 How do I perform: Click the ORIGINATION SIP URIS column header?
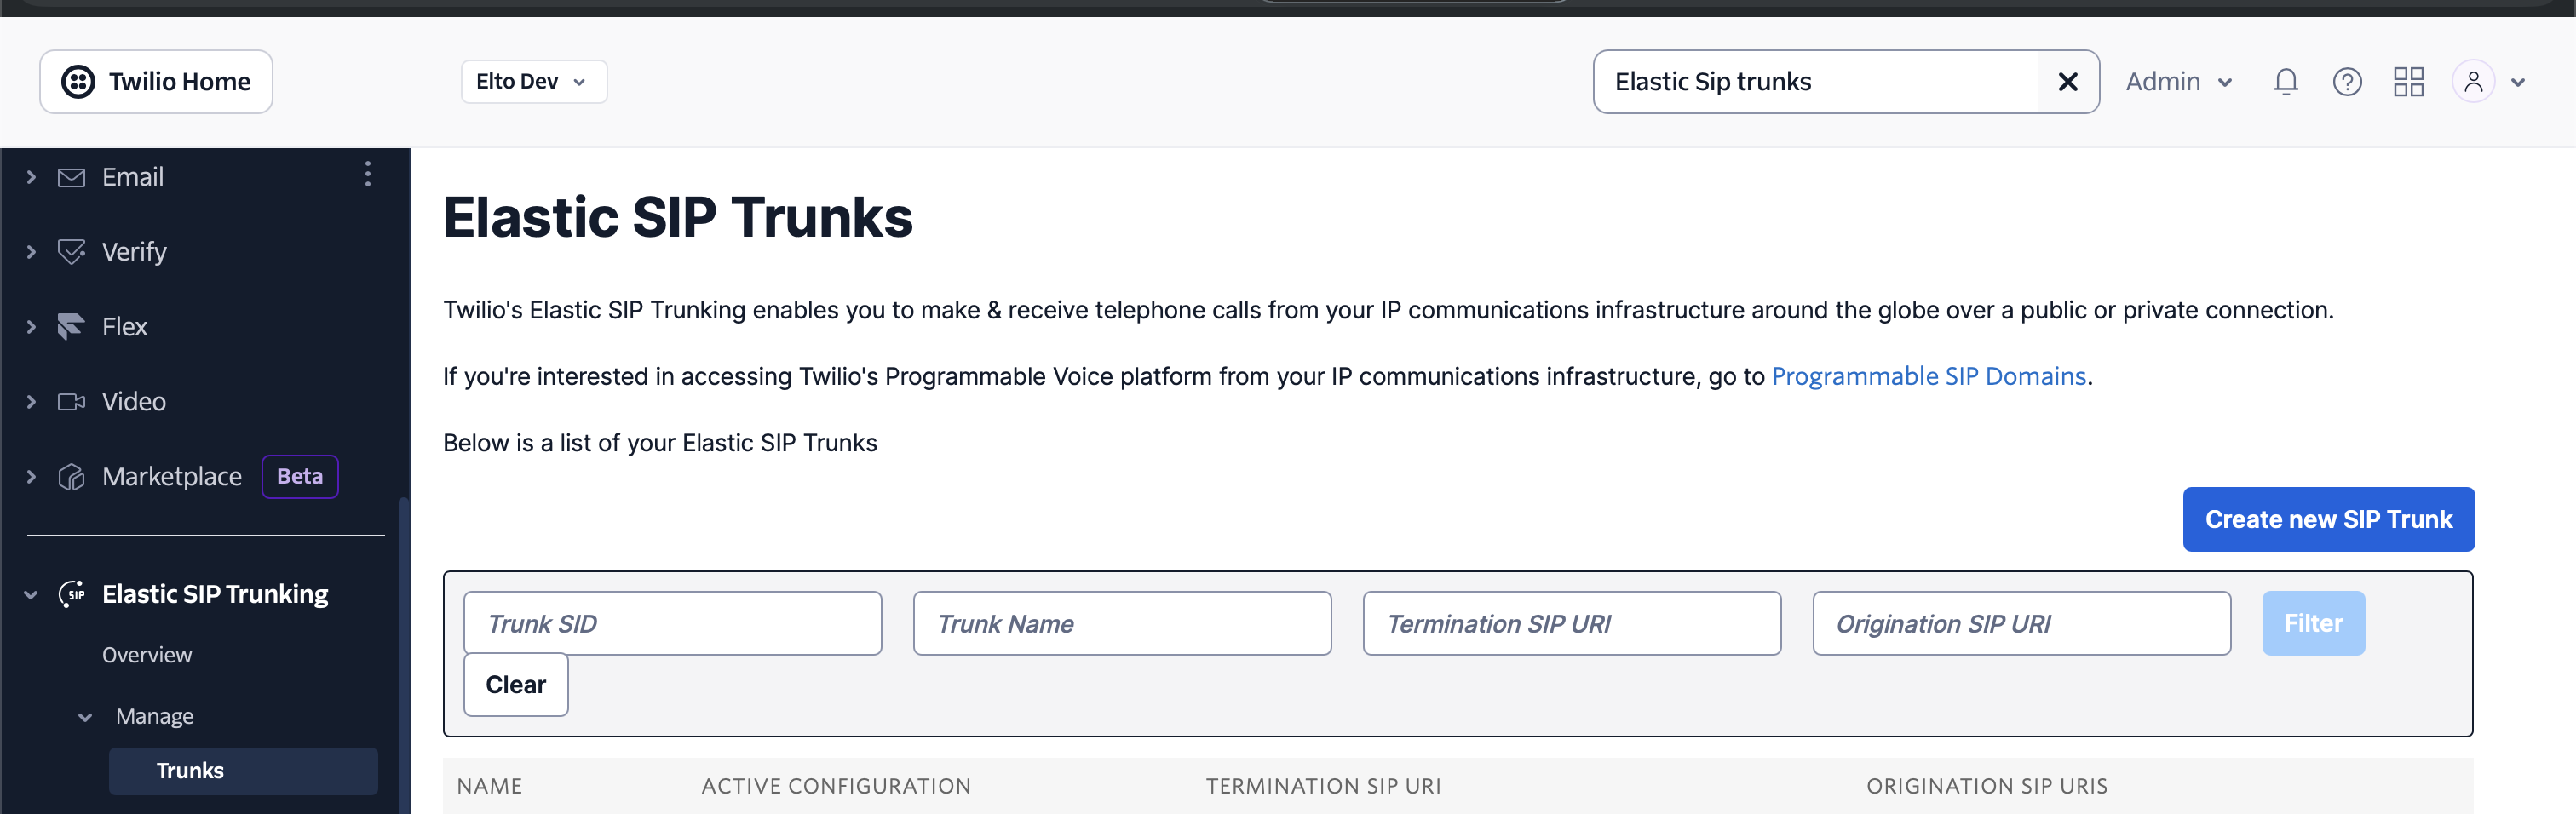click(x=1987, y=787)
